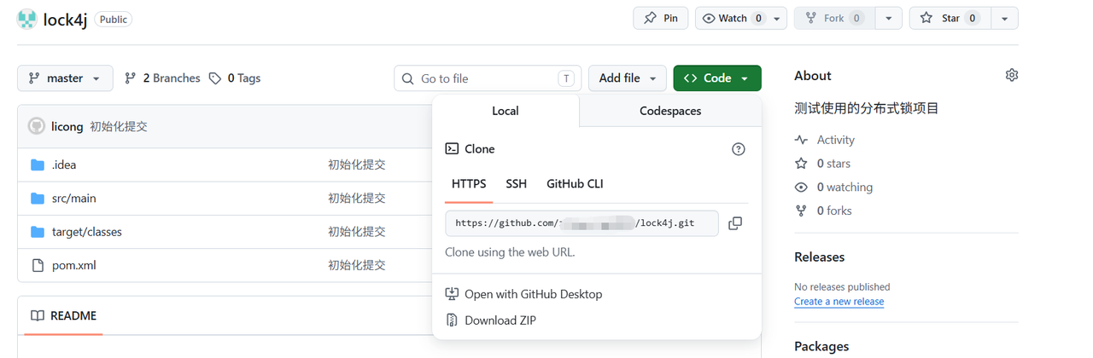Click the star icon beside 0 stars

(x=801, y=164)
